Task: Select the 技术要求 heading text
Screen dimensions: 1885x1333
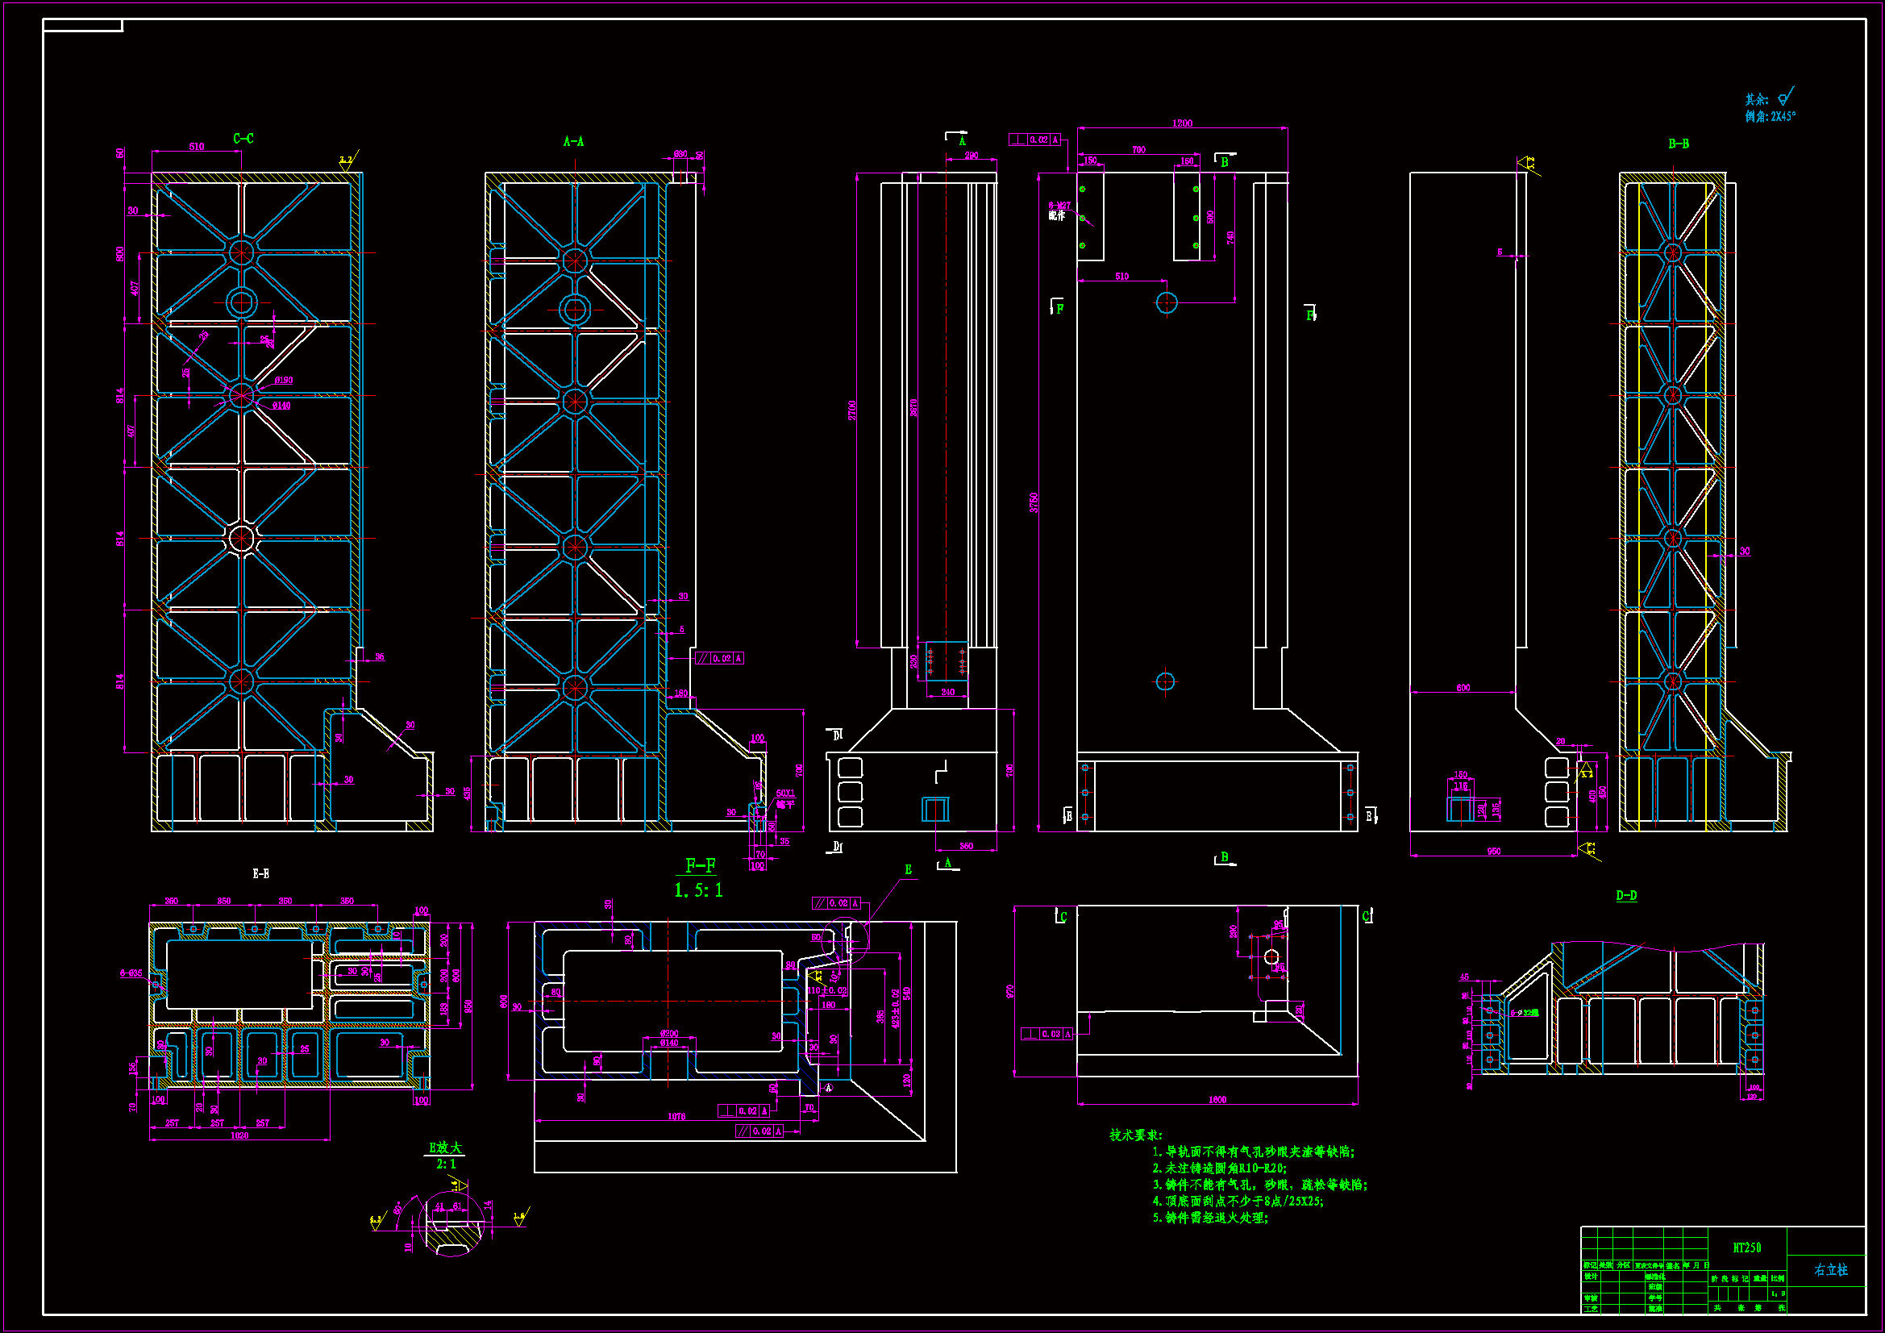Action: point(1135,1135)
